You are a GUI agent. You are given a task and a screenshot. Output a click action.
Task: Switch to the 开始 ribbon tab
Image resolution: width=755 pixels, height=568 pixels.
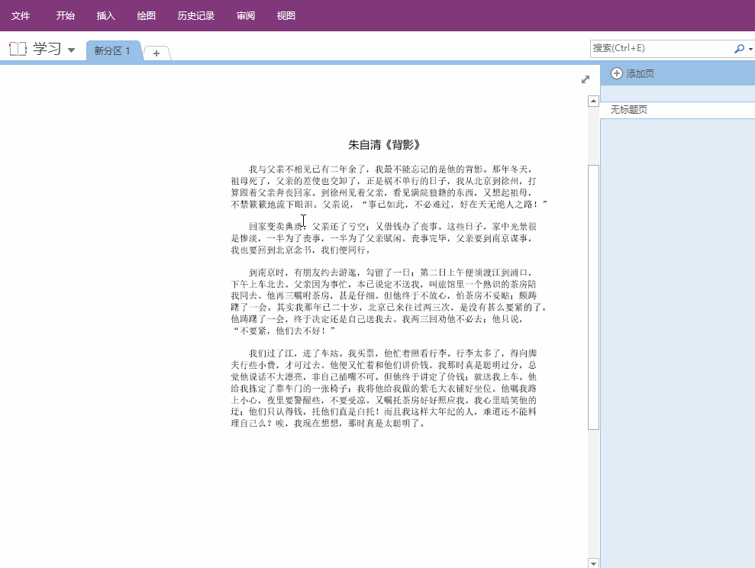pyautogui.click(x=65, y=16)
